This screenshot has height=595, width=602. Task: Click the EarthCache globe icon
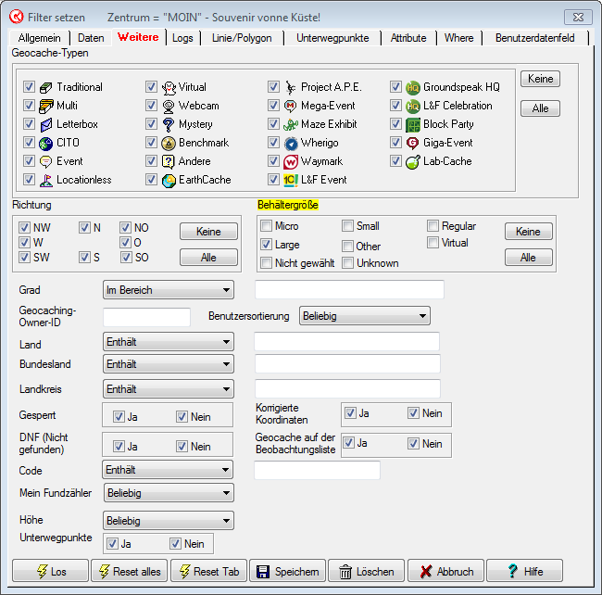[169, 180]
